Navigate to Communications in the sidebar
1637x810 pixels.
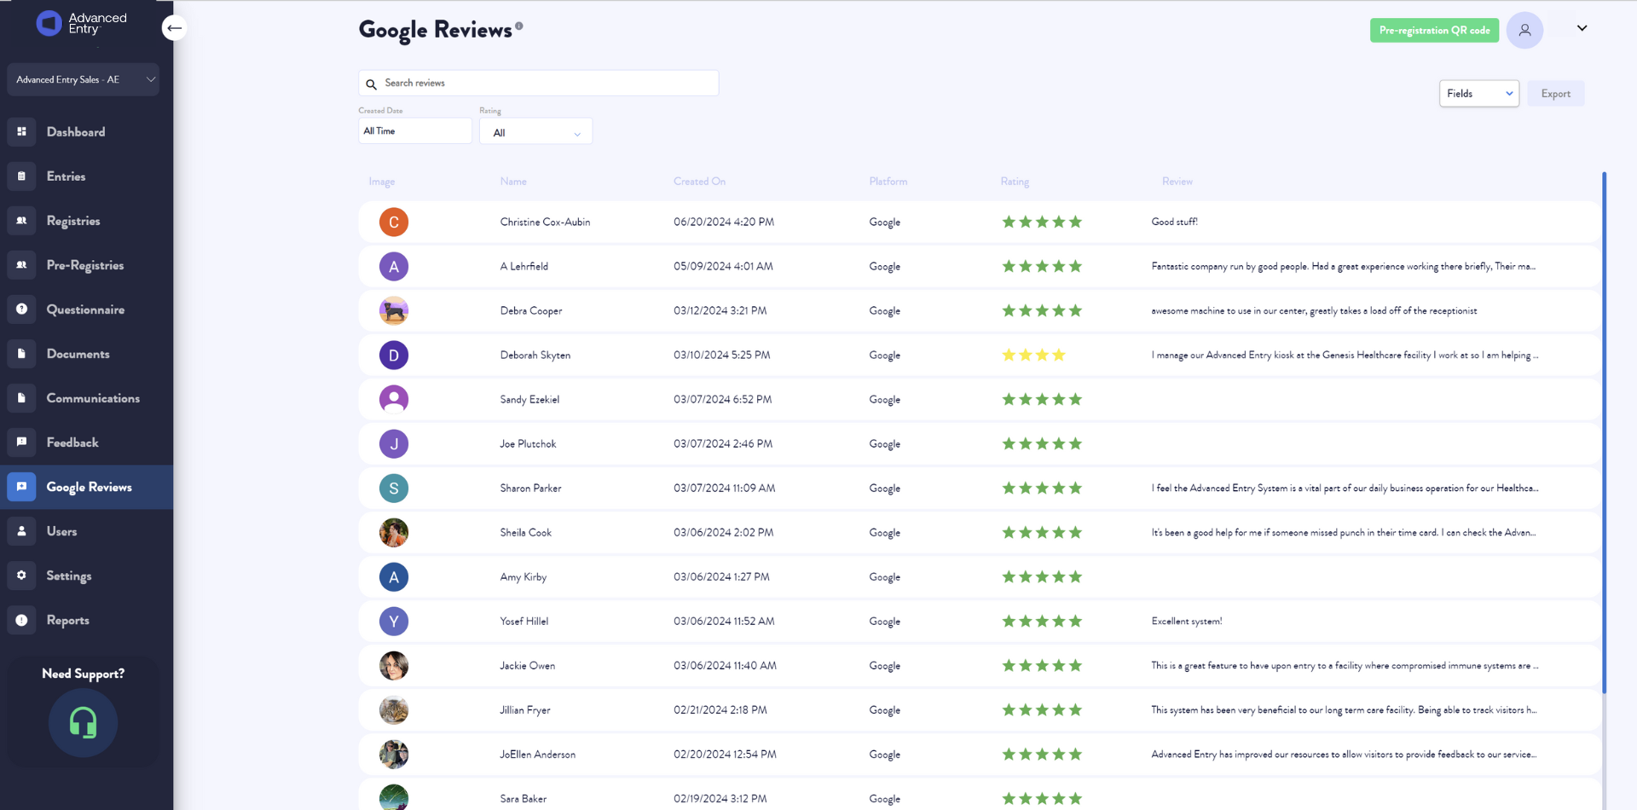click(x=93, y=398)
